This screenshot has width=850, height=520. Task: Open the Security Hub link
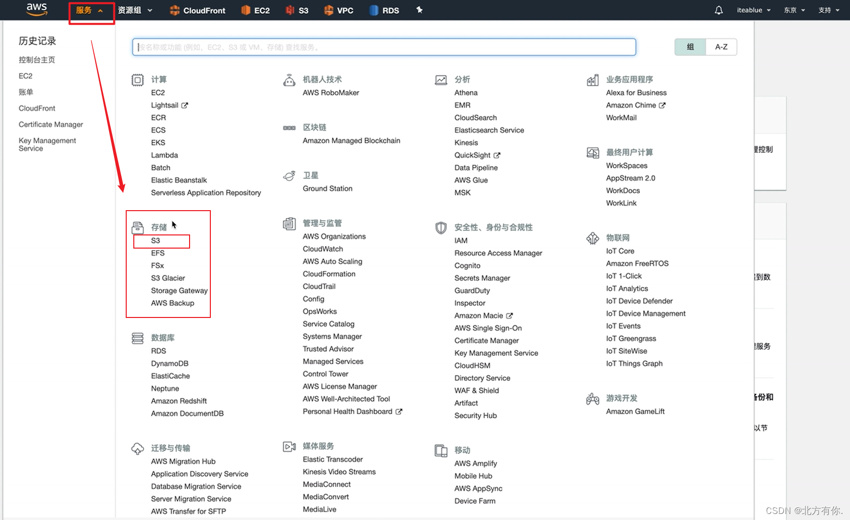tap(475, 416)
